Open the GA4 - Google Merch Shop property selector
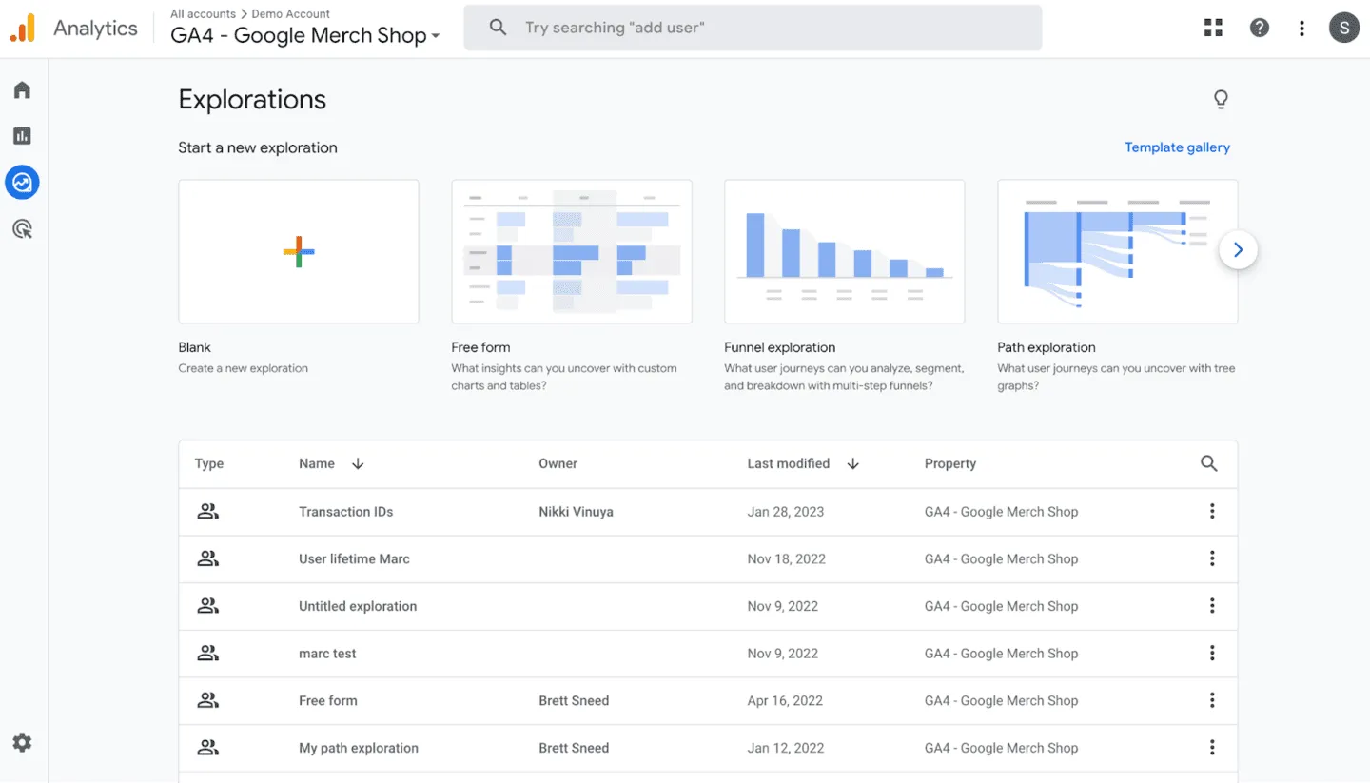 [x=305, y=35]
